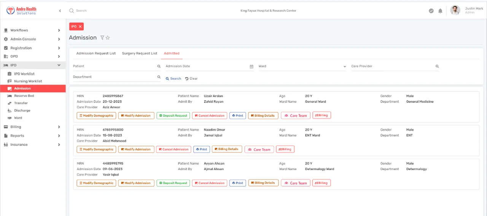
Task: Click the Care Provider search magnifier icon
Action: (x=437, y=66)
